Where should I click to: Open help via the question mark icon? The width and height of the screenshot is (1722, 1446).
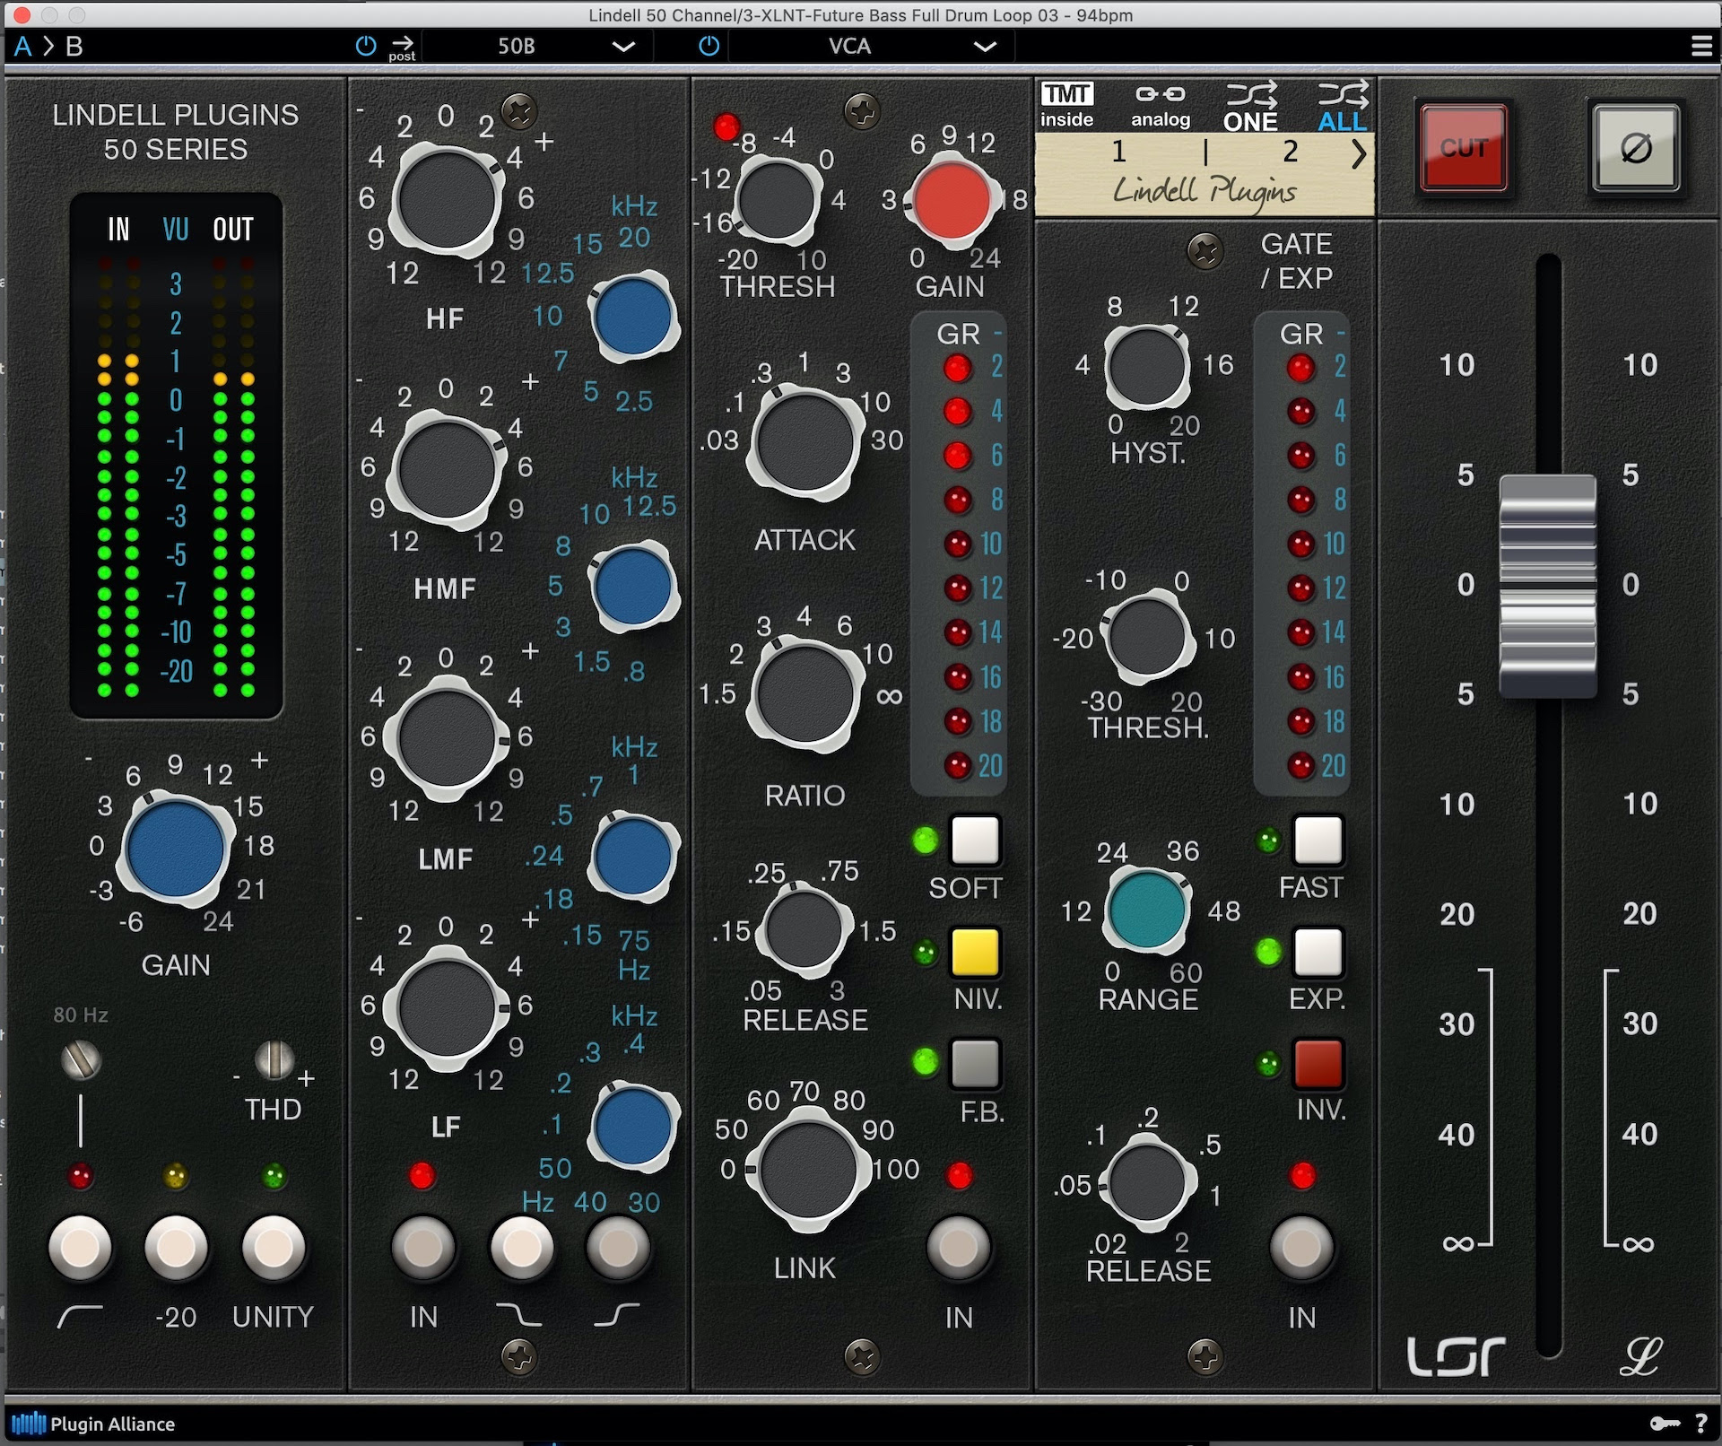point(1701,1423)
